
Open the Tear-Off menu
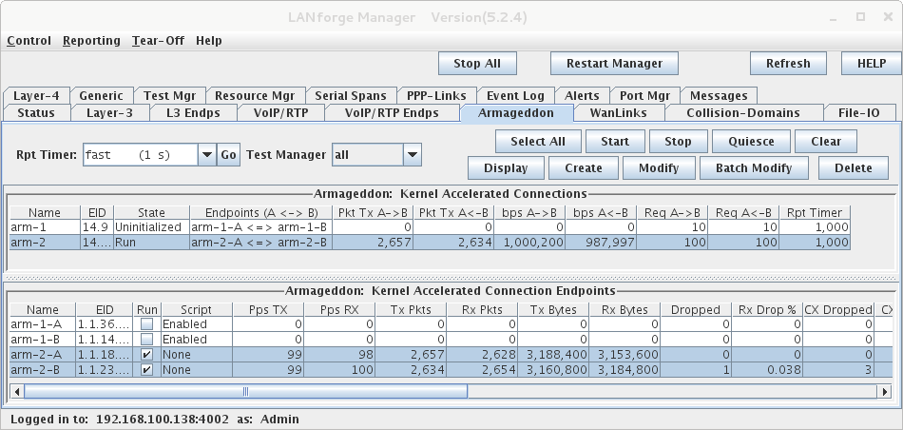[158, 41]
